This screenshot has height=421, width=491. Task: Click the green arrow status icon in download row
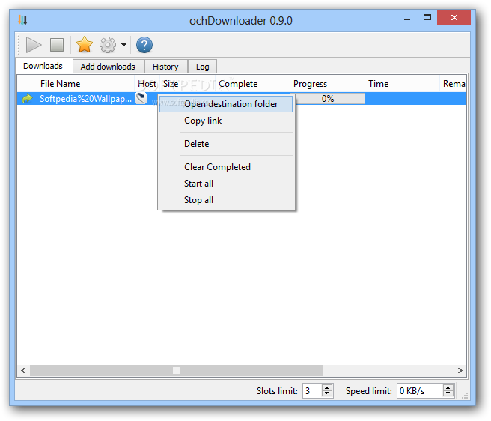coord(27,99)
